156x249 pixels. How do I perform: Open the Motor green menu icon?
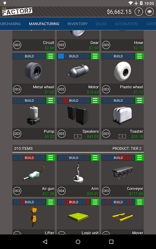pos(95,56)
